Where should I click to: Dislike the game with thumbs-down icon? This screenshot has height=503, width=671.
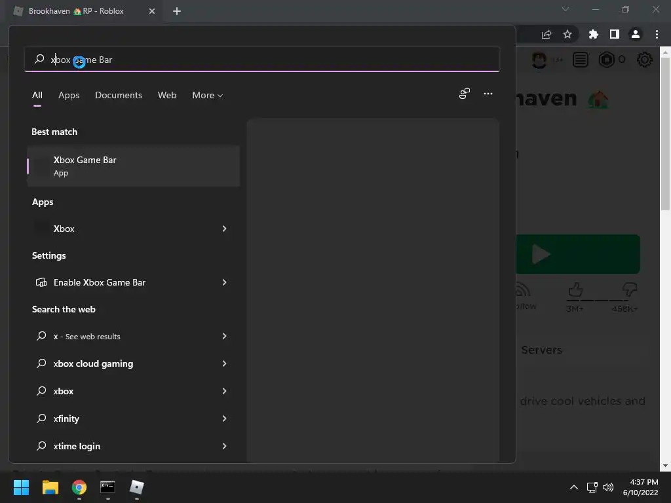pos(630,290)
